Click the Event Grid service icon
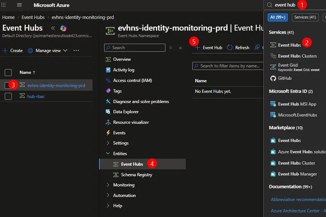326x217 pixels. (x=273, y=67)
